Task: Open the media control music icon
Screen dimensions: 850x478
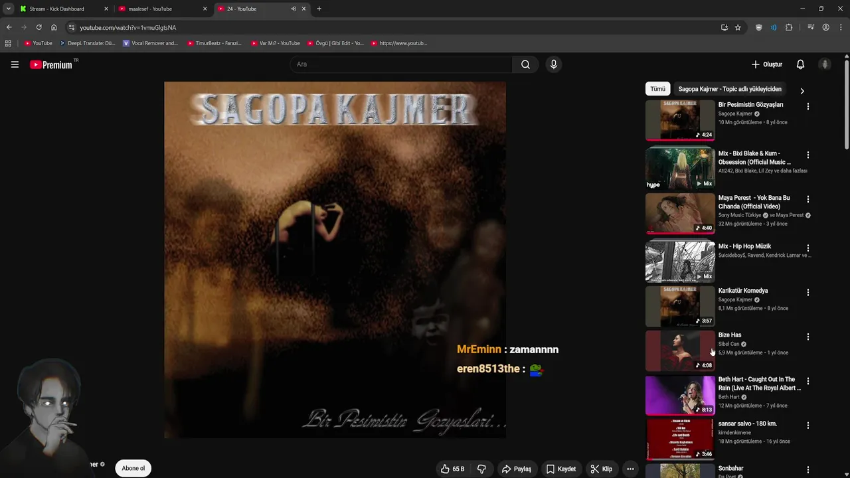Action: coord(811,27)
